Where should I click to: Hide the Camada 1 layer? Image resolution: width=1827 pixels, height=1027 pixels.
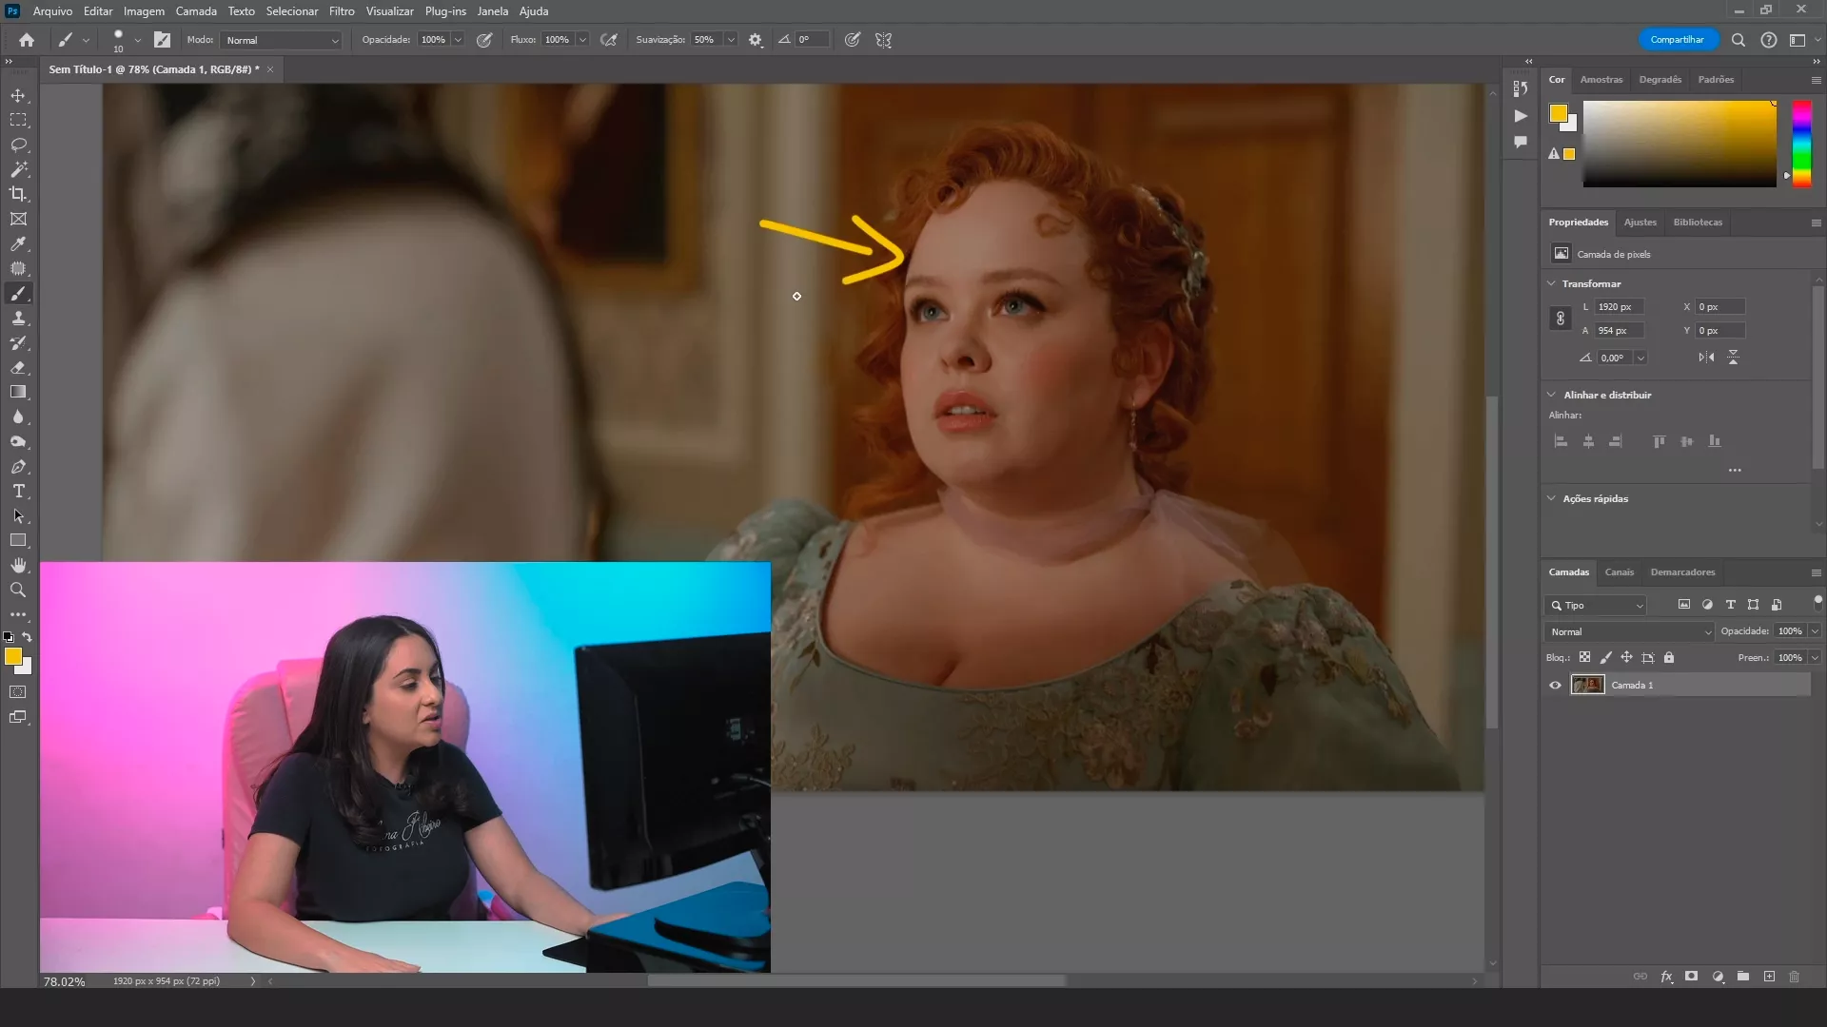1555,685
